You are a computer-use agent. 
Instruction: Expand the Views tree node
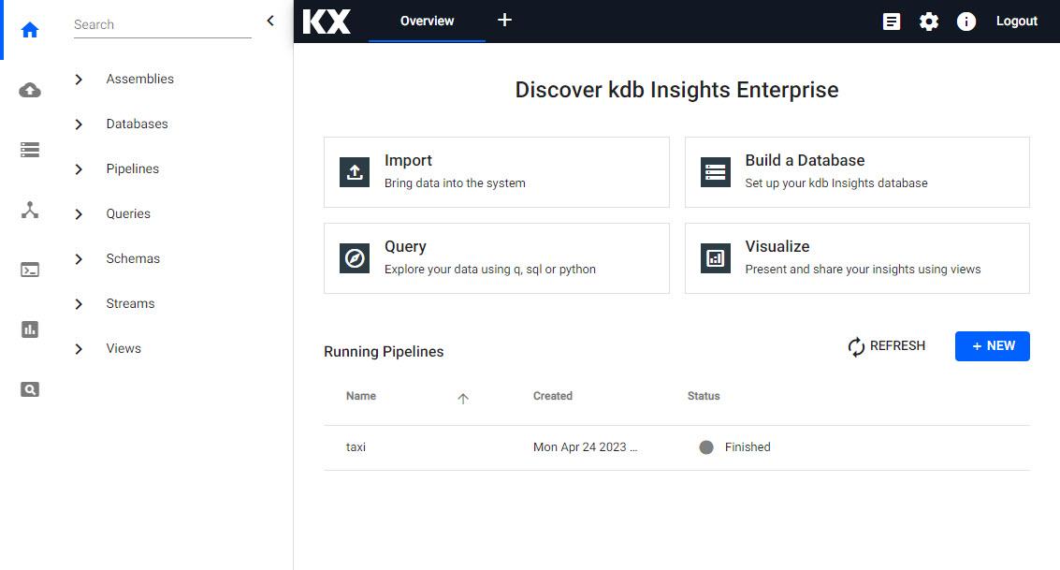[x=79, y=349]
